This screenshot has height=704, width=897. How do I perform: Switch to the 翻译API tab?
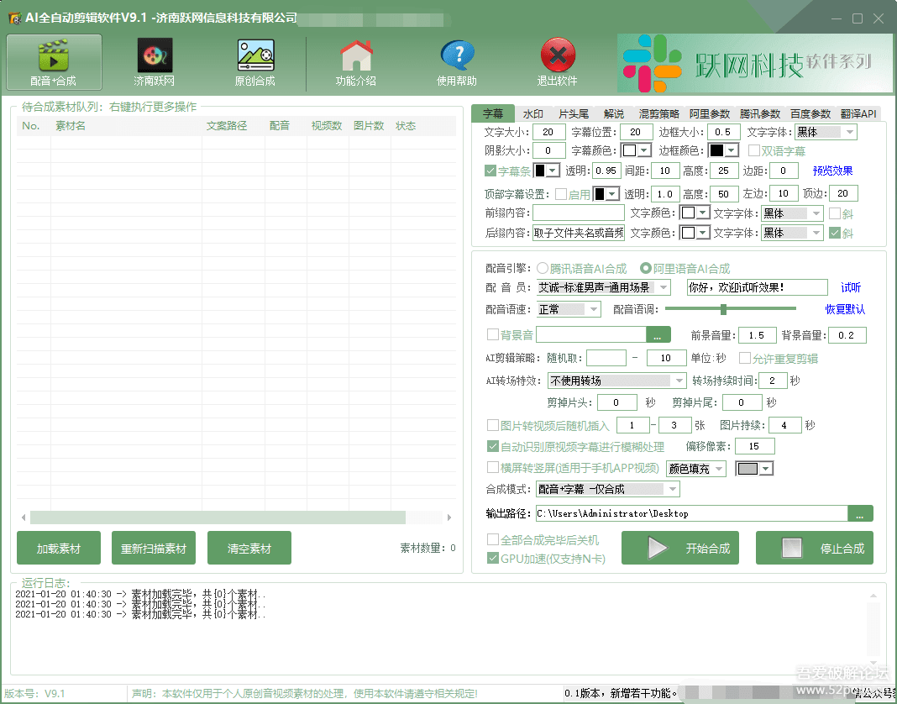[858, 113]
